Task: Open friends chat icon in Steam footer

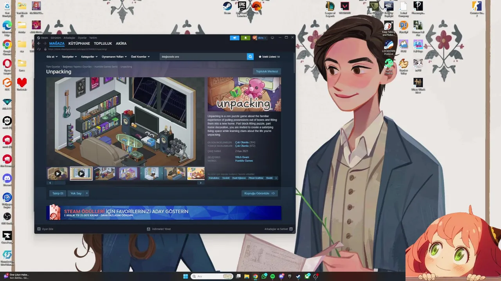Action: coord(291,229)
